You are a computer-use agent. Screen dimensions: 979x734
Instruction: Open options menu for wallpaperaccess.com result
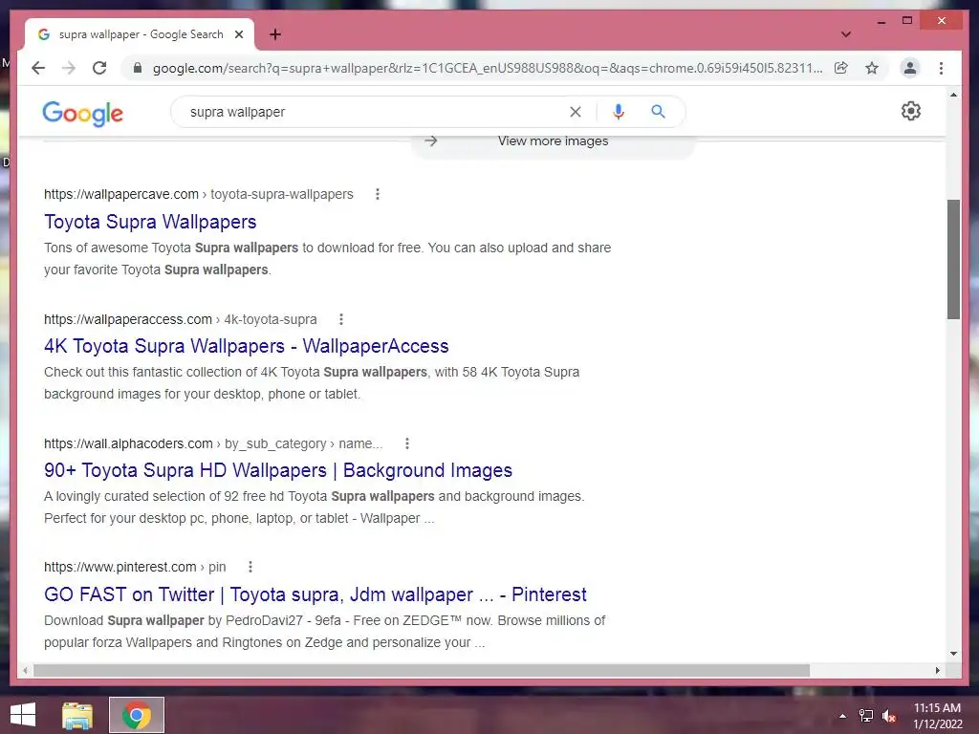tap(341, 319)
